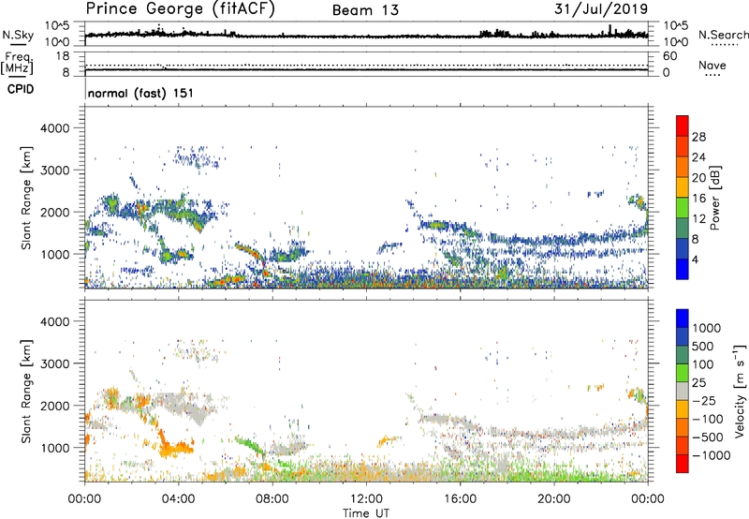The image size is (749, 519).
Task: Click the '100' tick on the Velocity colorbar
Action: [703, 364]
